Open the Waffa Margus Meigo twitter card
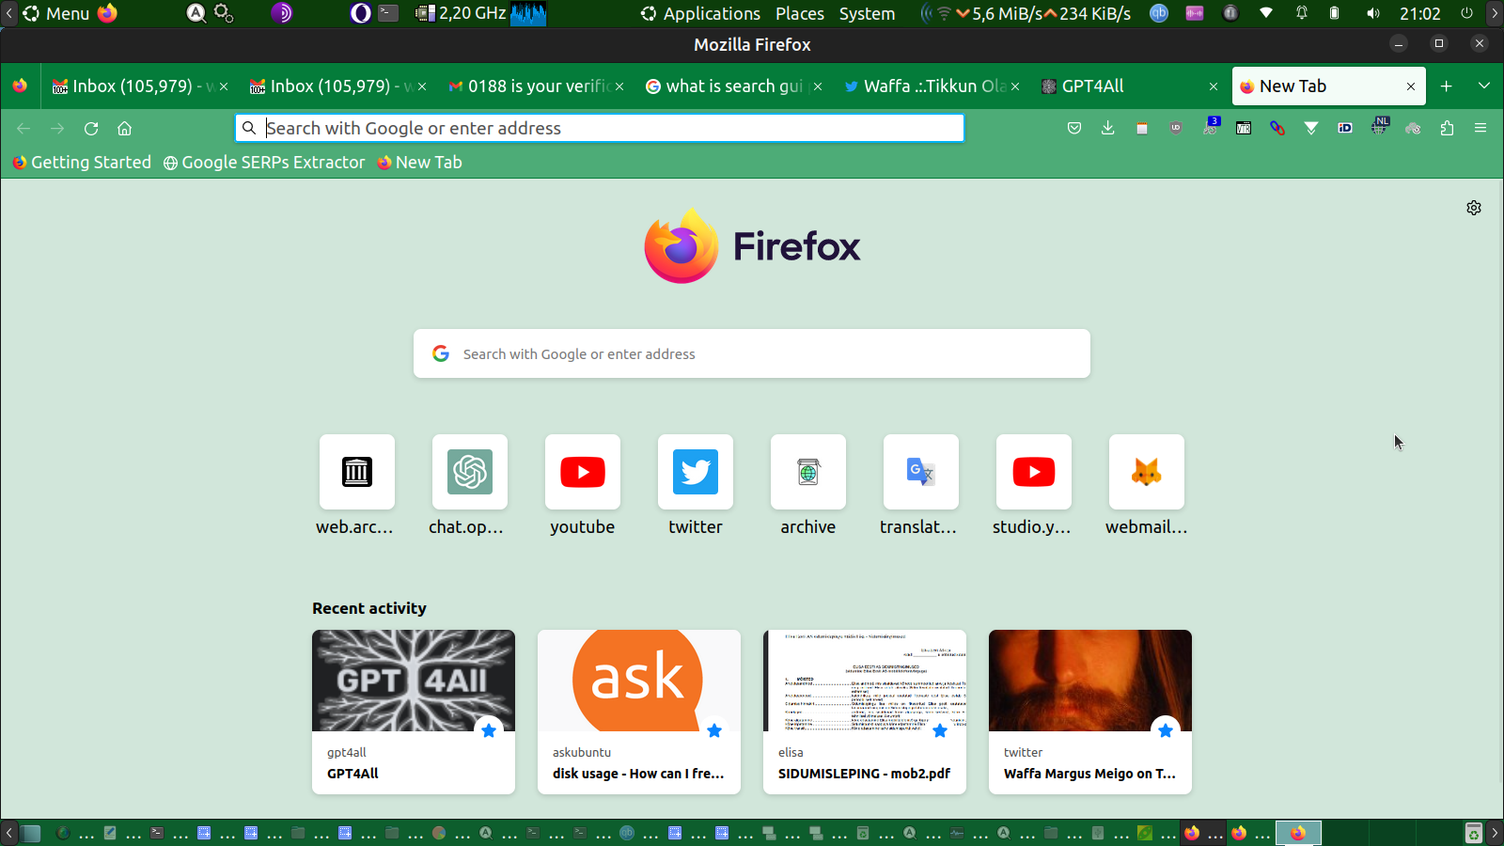Screen dimensions: 1504x846 pyautogui.click(x=1090, y=712)
